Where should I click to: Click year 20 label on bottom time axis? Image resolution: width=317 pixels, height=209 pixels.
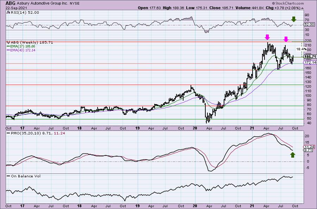[195, 206]
